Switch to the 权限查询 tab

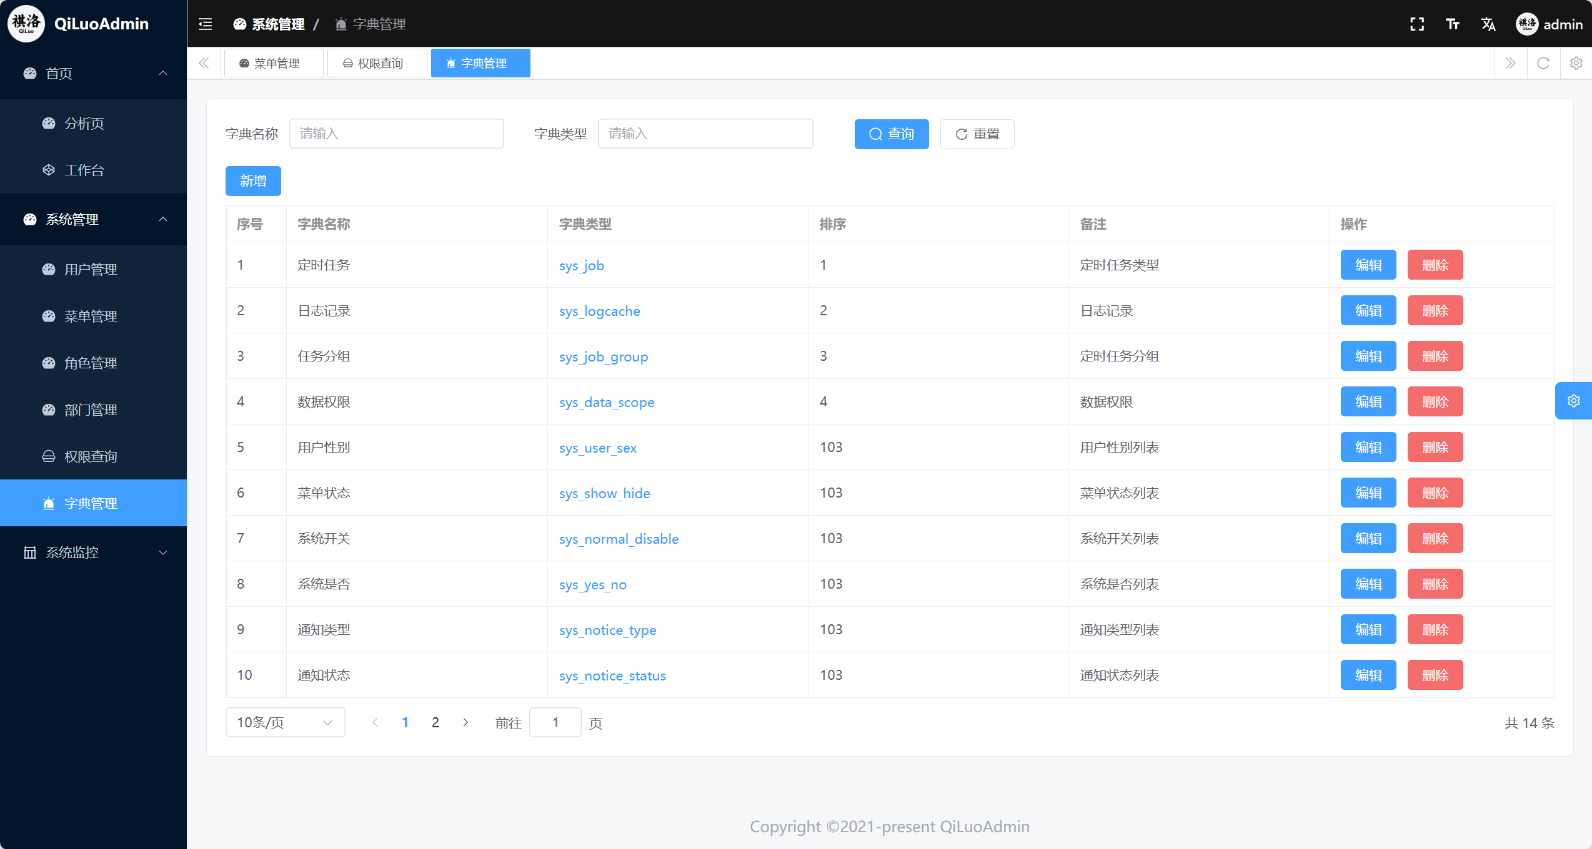[x=377, y=62]
